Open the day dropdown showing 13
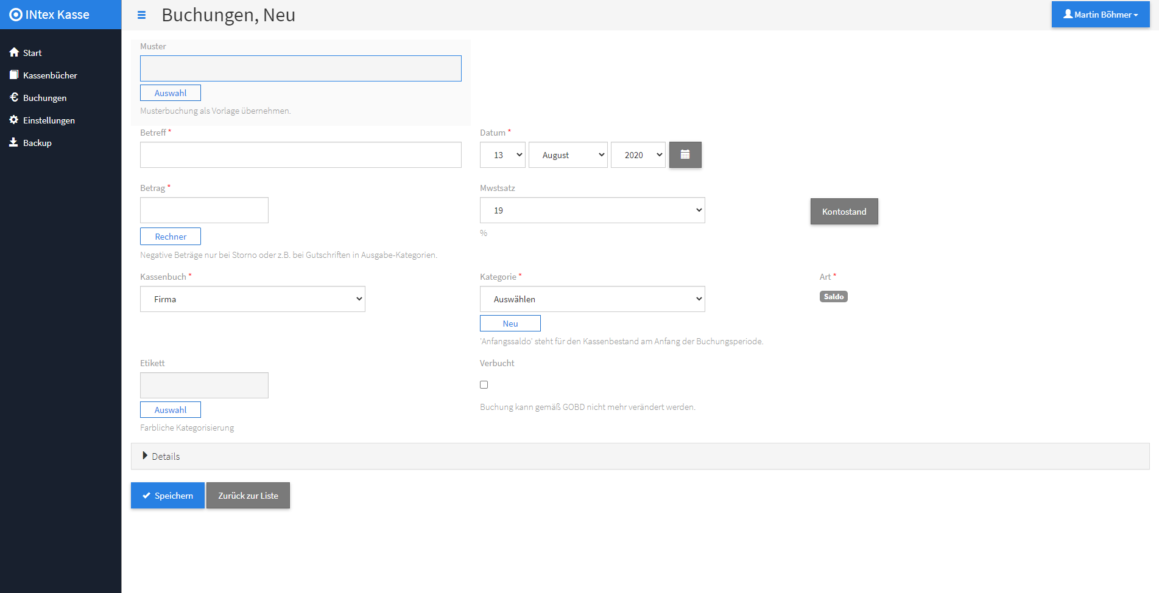This screenshot has width=1159, height=593. point(502,155)
